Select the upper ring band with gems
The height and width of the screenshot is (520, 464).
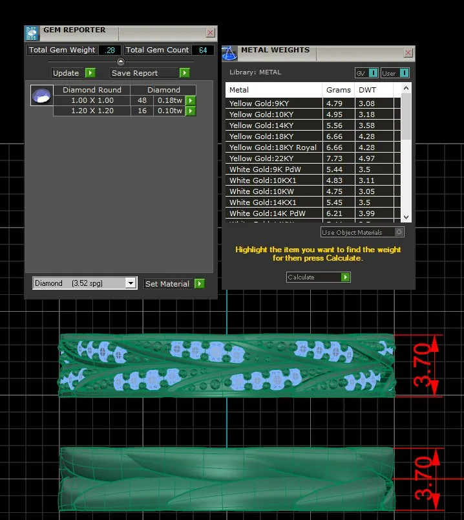click(x=227, y=365)
